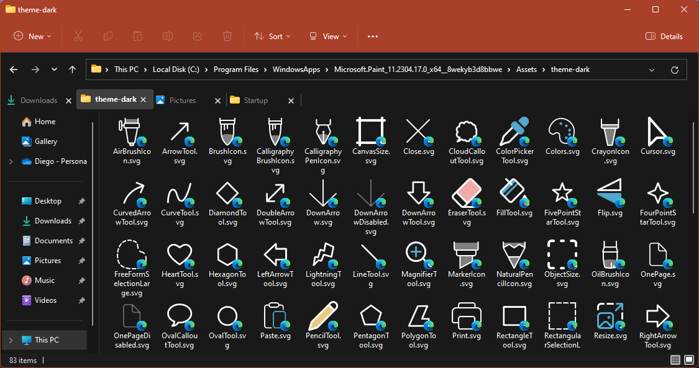Expand the Diego - Personal OneDrive node

click(11, 161)
